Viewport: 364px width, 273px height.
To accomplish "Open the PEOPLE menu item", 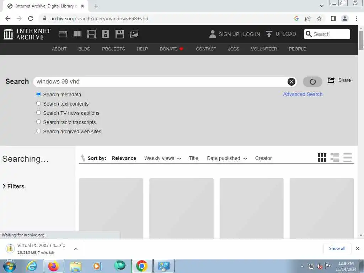I will pos(298,49).
